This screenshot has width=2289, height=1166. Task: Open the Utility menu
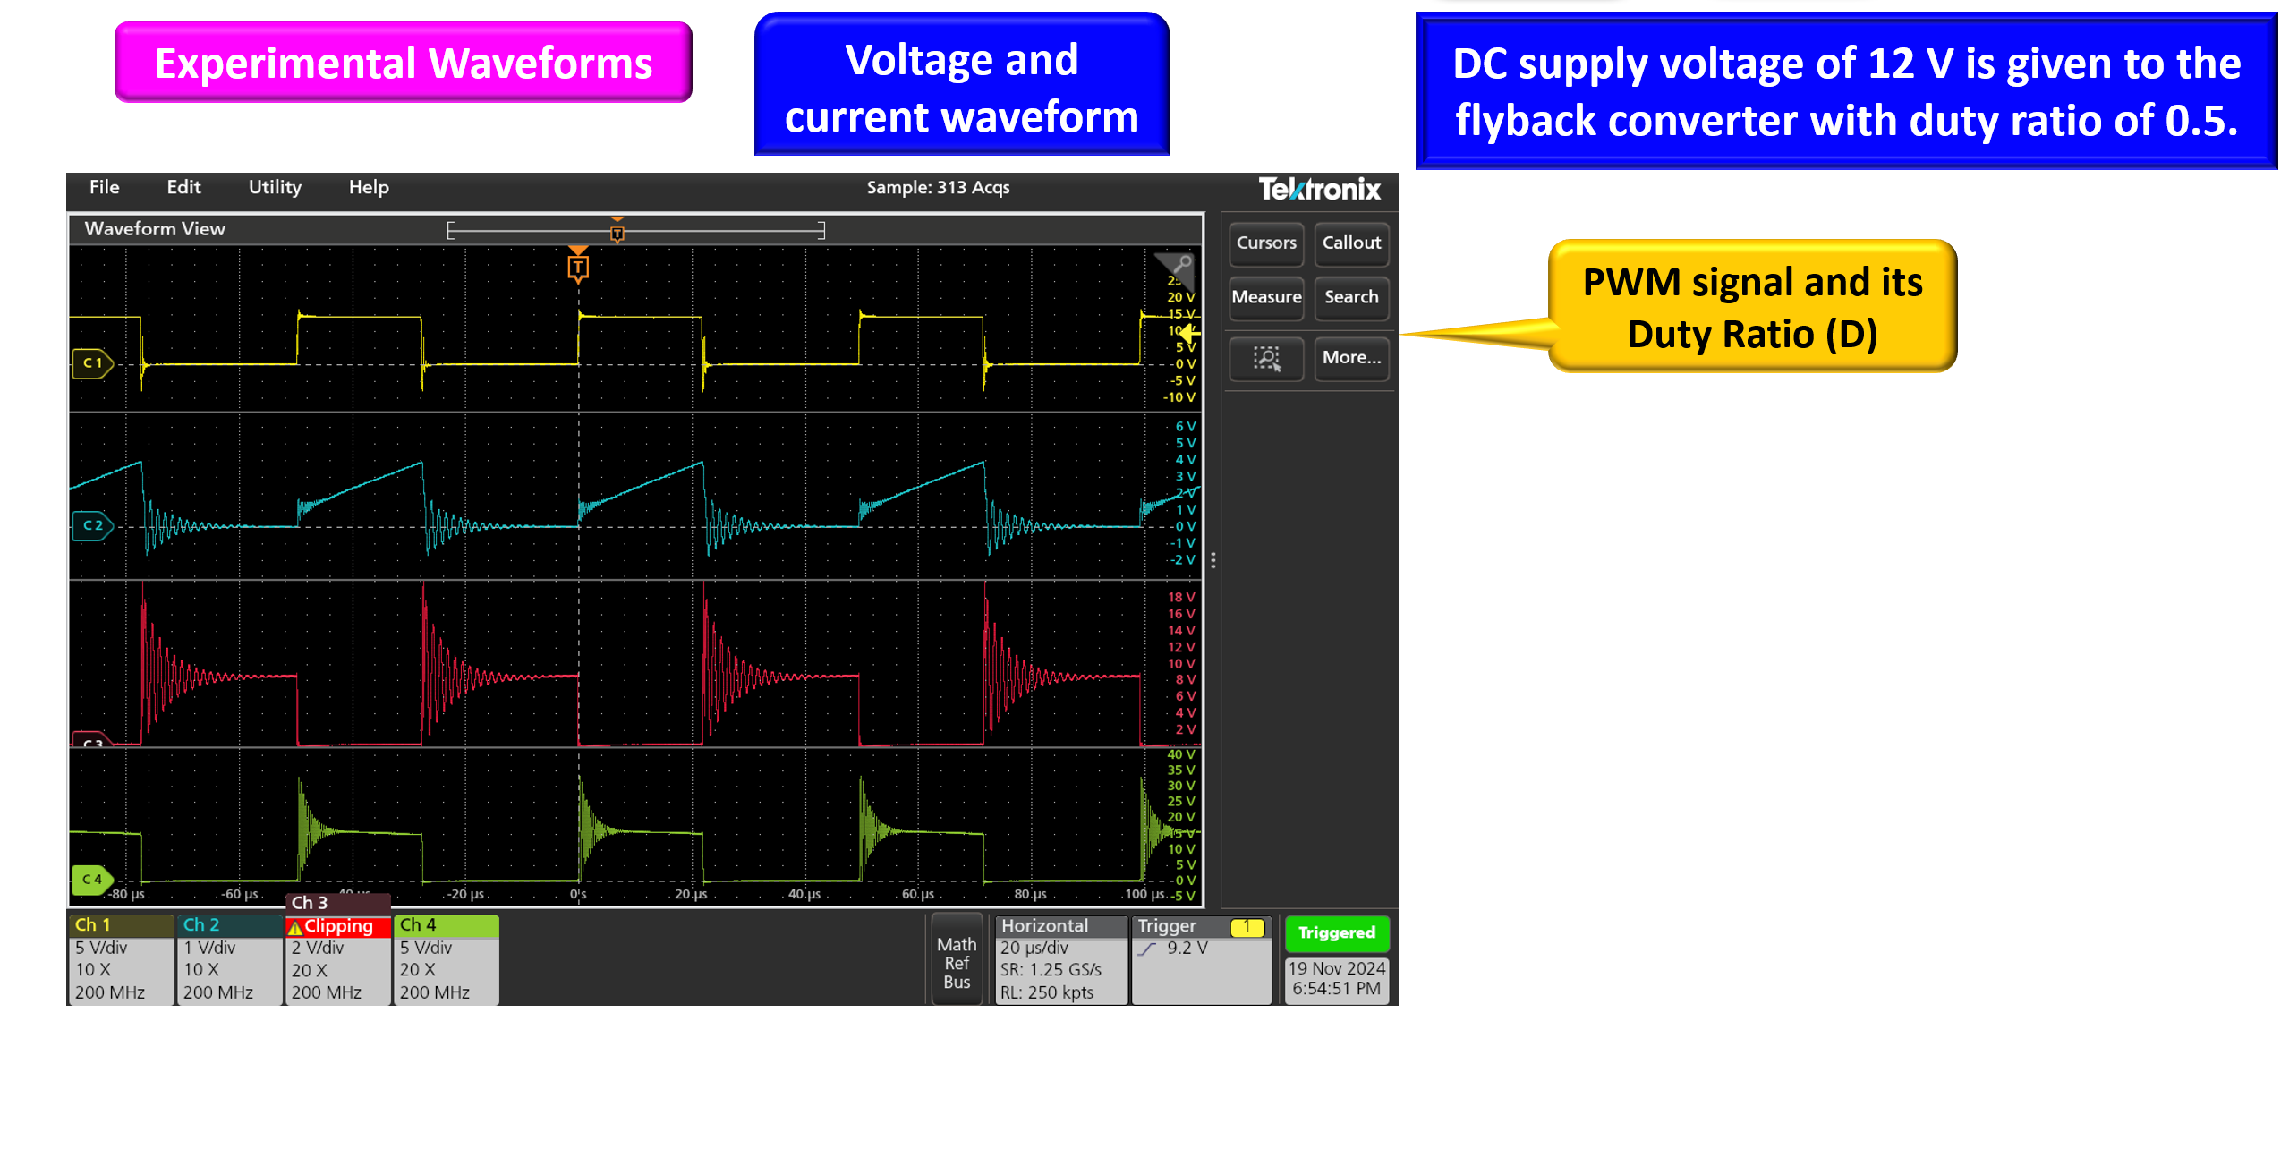pyautogui.click(x=275, y=187)
